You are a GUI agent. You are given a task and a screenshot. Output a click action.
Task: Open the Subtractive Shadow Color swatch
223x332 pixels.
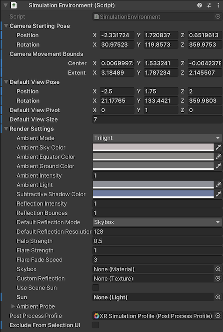(x=153, y=194)
